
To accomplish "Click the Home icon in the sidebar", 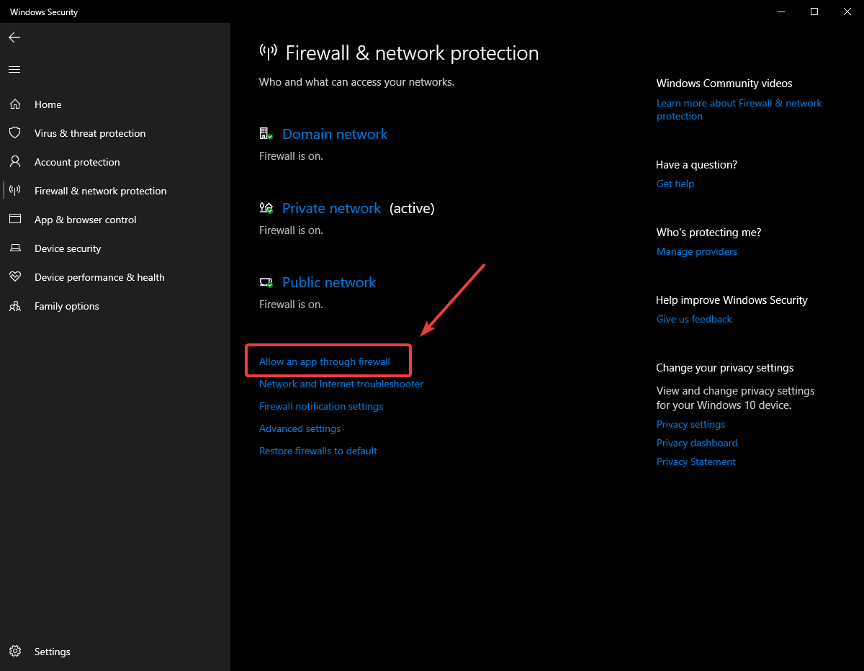I will pyautogui.click(x=15, y=104).
